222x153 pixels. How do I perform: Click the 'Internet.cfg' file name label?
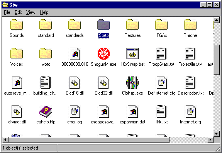(190, 122)
